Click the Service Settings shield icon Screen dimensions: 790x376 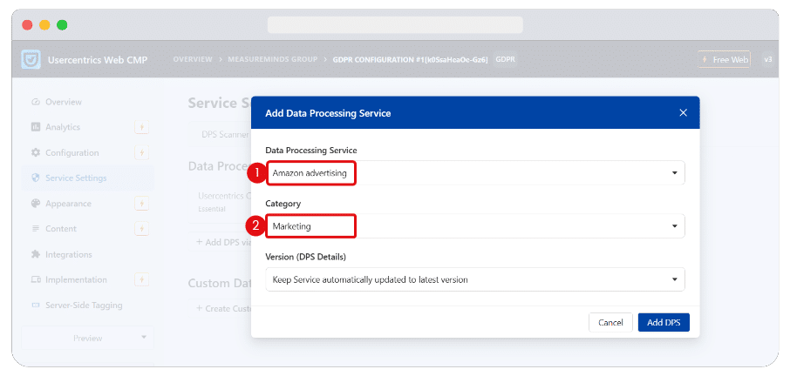pyautogui.click(x=35, y=178)
